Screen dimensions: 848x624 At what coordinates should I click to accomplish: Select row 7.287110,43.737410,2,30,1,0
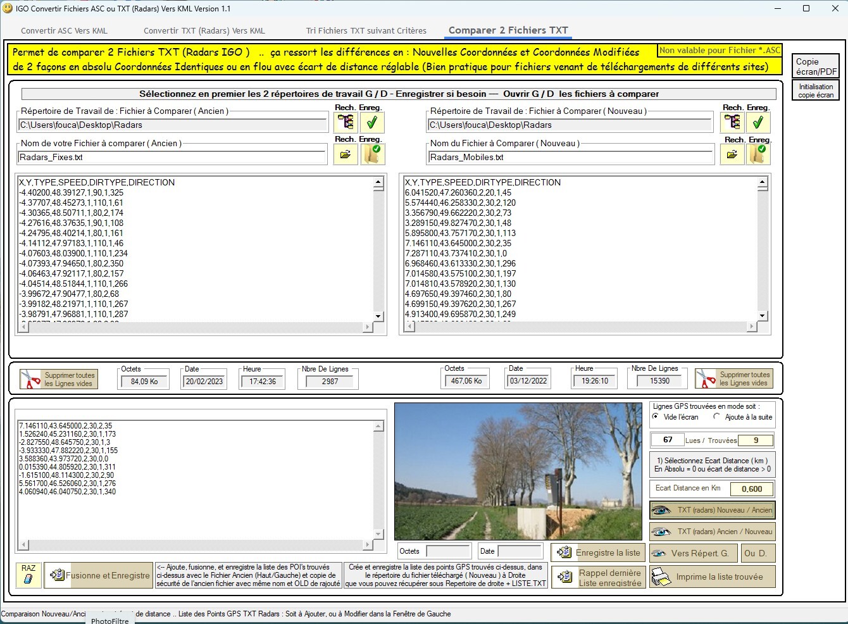456,253
